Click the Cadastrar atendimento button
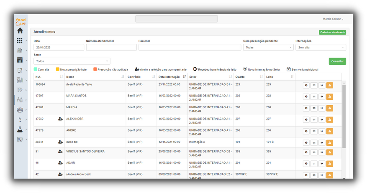 click(x=332, y=32)
